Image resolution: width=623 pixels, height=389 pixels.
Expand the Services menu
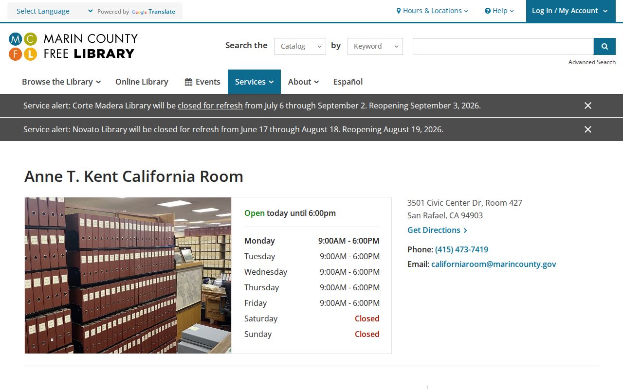point(254,82)
